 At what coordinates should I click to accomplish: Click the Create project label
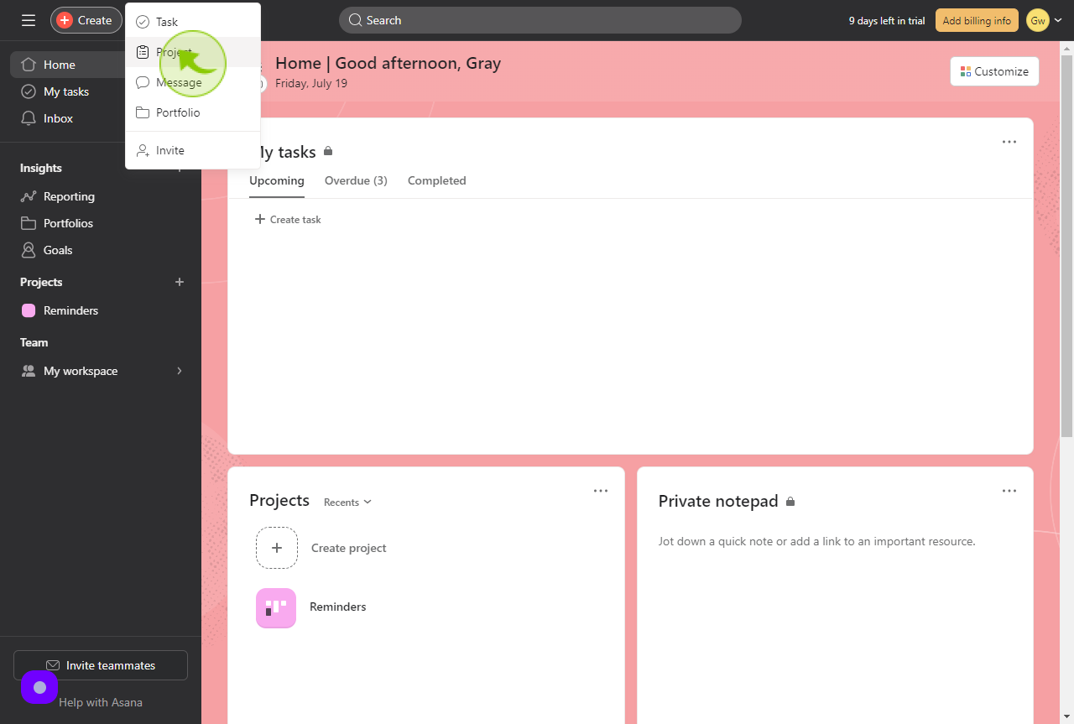click(x=349, y=548)
